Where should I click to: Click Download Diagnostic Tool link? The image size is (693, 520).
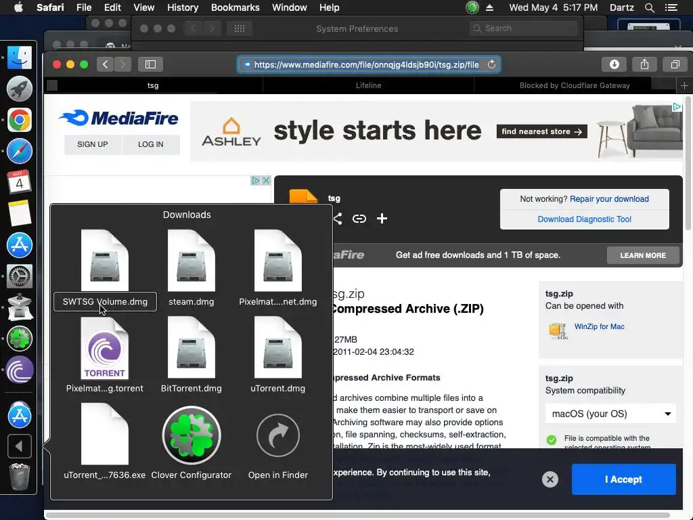point(584,219)
